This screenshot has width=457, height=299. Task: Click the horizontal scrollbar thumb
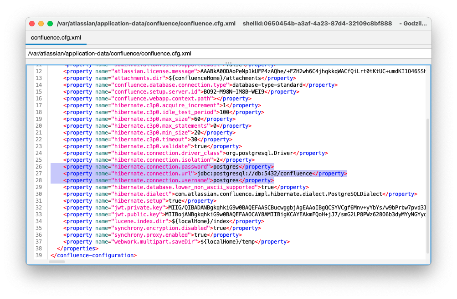coord(57,262)
